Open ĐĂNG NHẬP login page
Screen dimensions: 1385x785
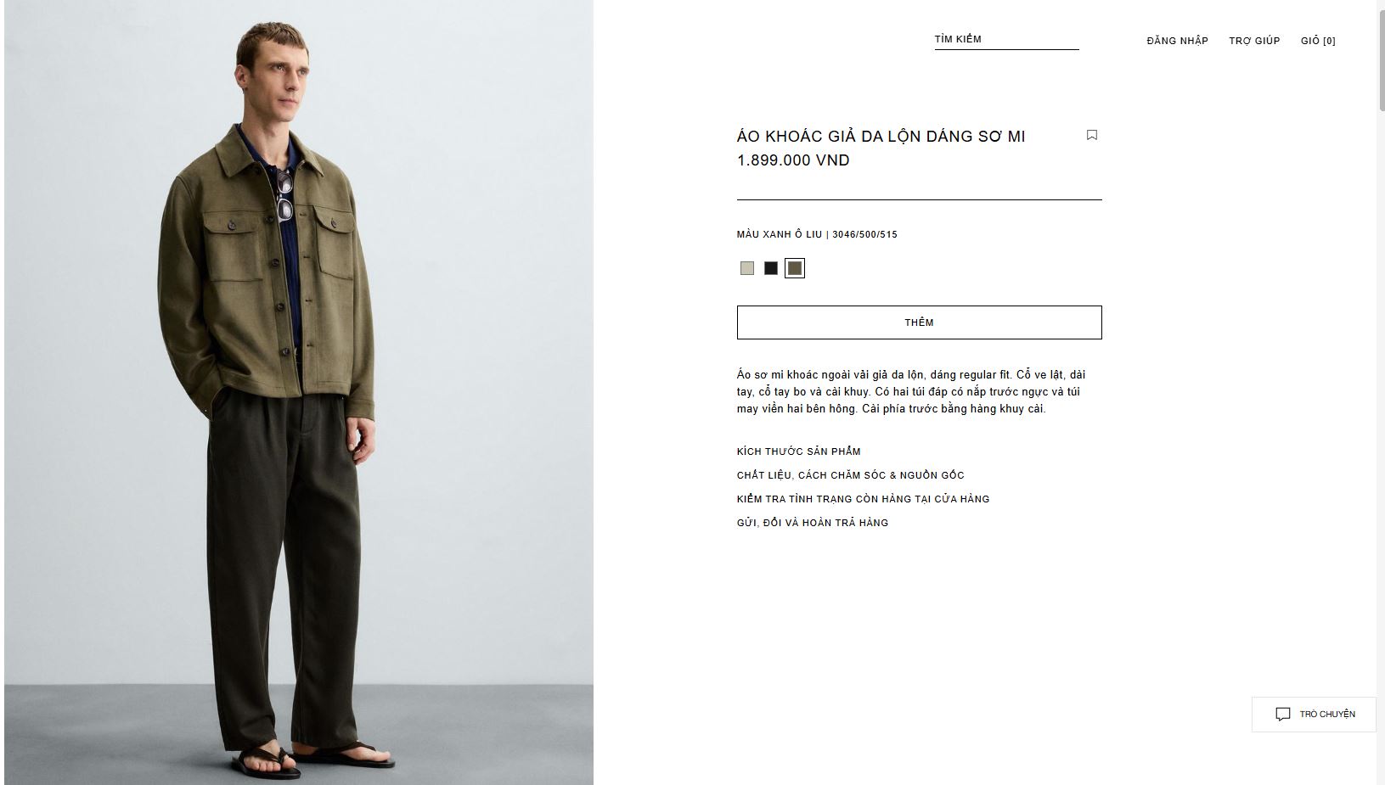(1177, 41)
